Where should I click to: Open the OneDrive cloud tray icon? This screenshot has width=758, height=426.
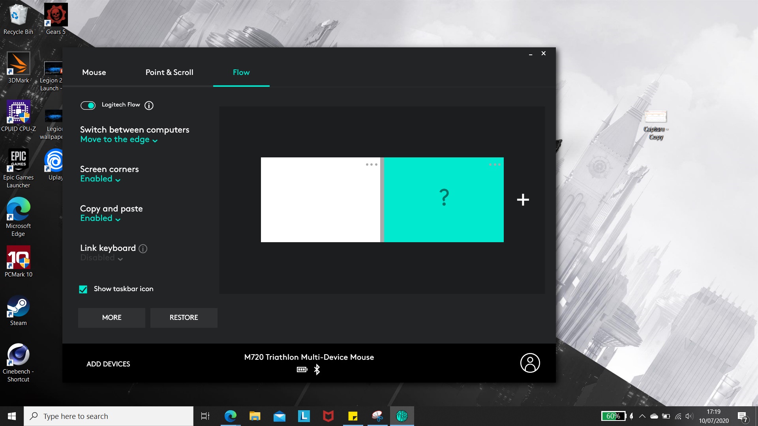654,416
